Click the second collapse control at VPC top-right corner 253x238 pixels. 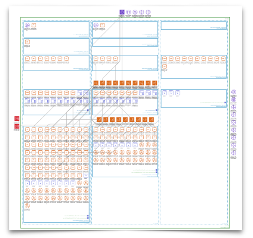[228, 19]
